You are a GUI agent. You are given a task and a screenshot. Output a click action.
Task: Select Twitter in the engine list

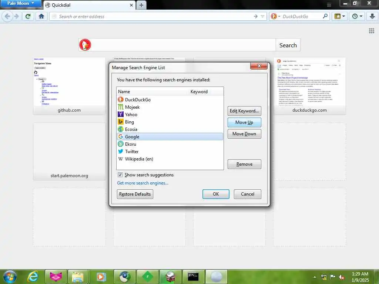[x=170, y=151]
